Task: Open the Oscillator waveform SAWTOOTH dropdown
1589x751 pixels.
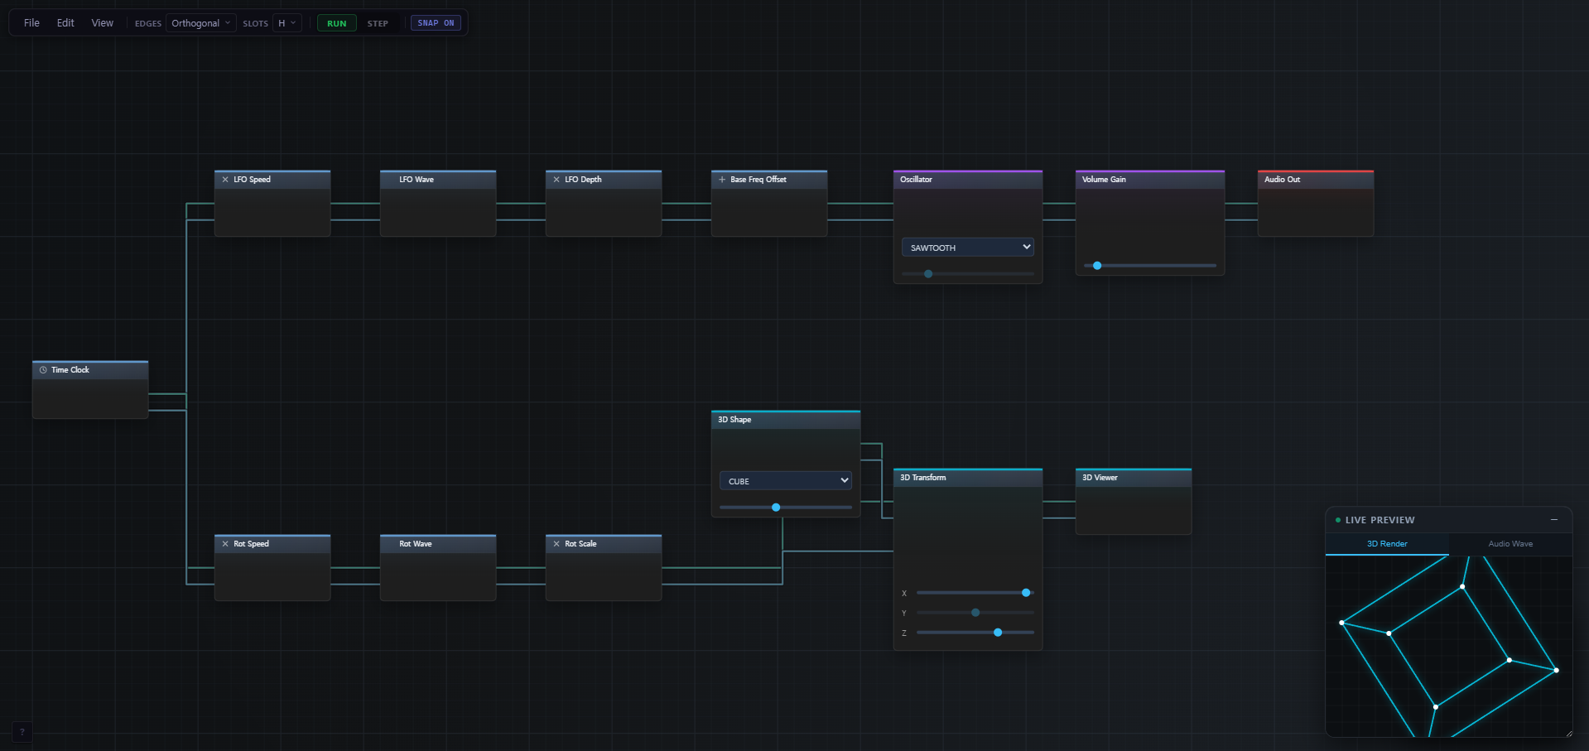Action: (968, 248)
